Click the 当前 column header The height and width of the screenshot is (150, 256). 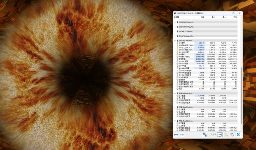point(203,17)
